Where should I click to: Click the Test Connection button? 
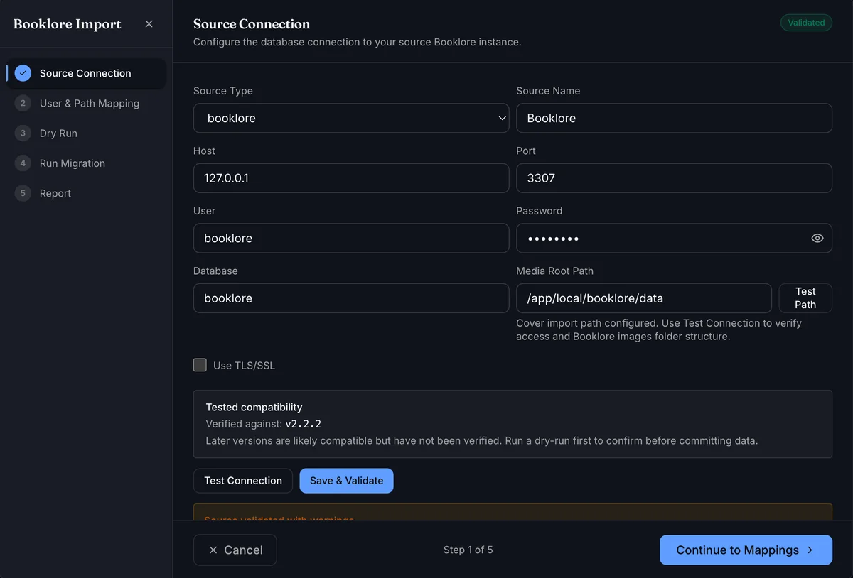[x=243, y=481]
